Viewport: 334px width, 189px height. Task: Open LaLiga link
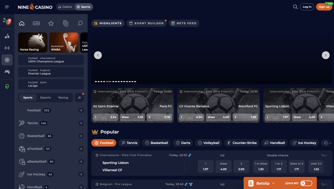click(51, 84)
